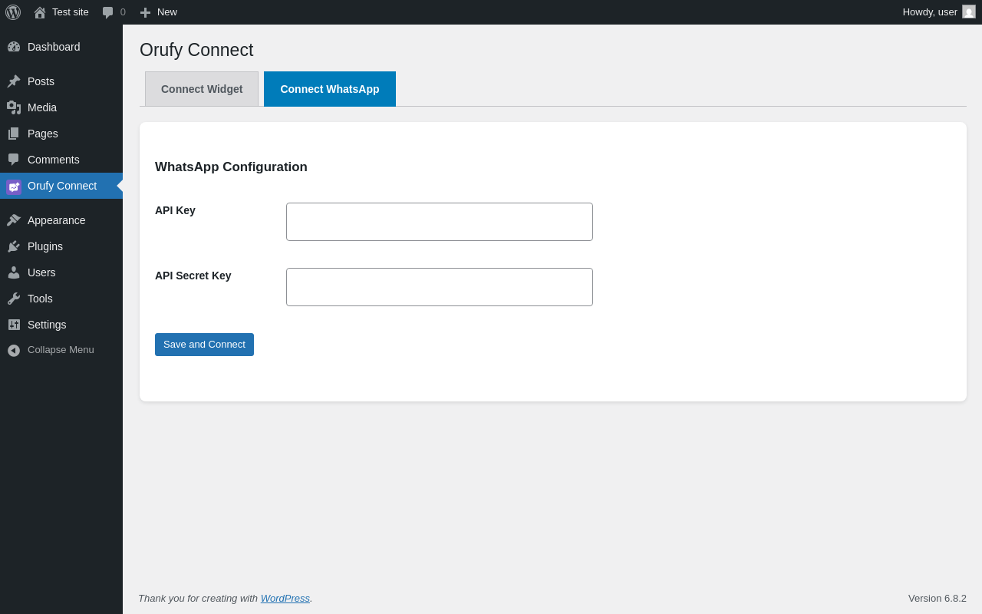Viewport: 982px width, 614px height.
Task: Click the Dashboard gauge icon
Action: 14,47
